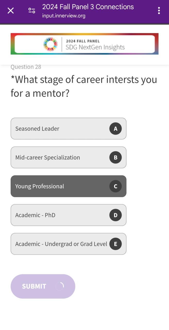Click the loading spinner in Submit
169x330 pixels.
click(x=60, y=286)
